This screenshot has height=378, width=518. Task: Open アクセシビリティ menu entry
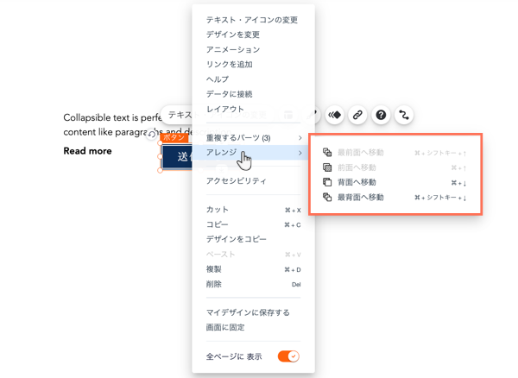pos(237,181)
